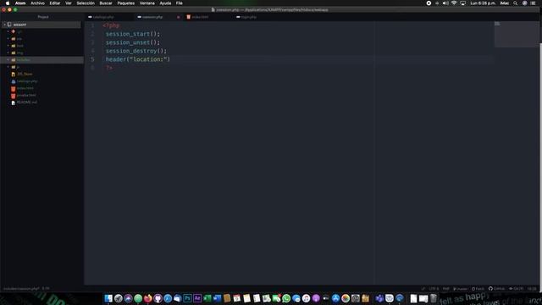Open the Buscar menu
The height and width of the screenshot is (305, 542).
[x=106, y=3]
